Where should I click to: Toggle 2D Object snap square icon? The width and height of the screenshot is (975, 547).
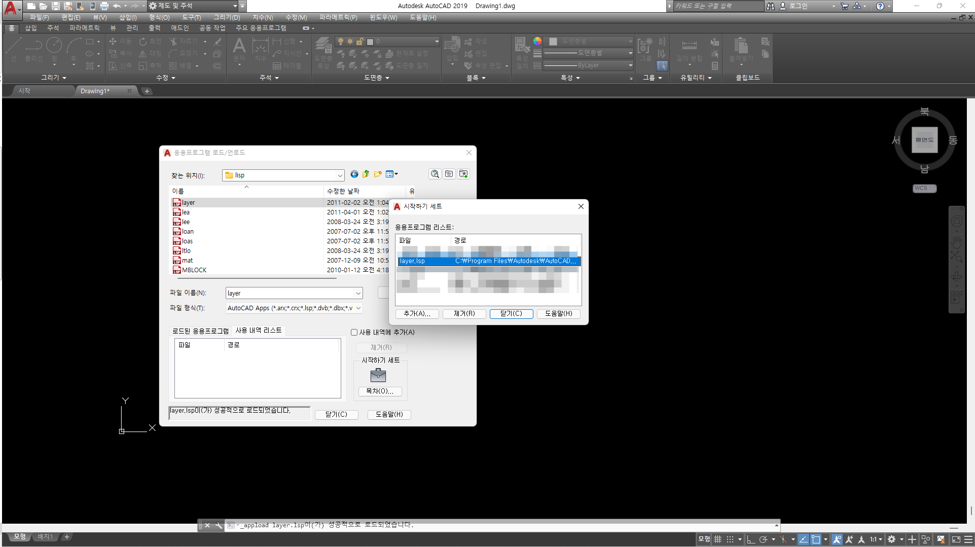pyautogui.click(x=816, y=539)
